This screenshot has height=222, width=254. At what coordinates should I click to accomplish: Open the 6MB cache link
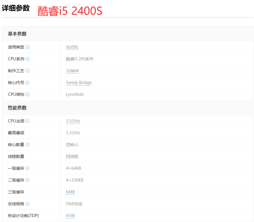pos(70,192)
